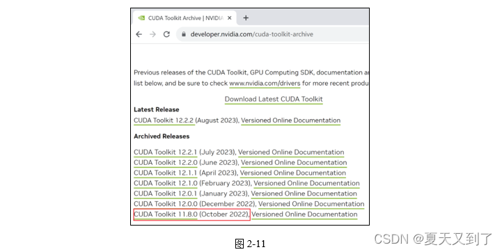Open the CUDA Toolkit 12.2.1 link

(166, 152)
